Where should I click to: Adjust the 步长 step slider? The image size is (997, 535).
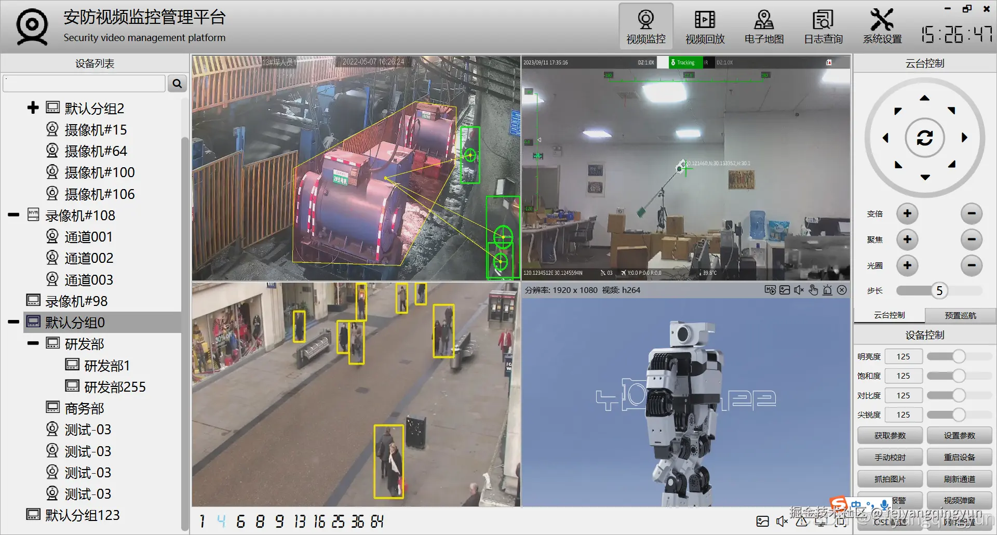[939, 290]
